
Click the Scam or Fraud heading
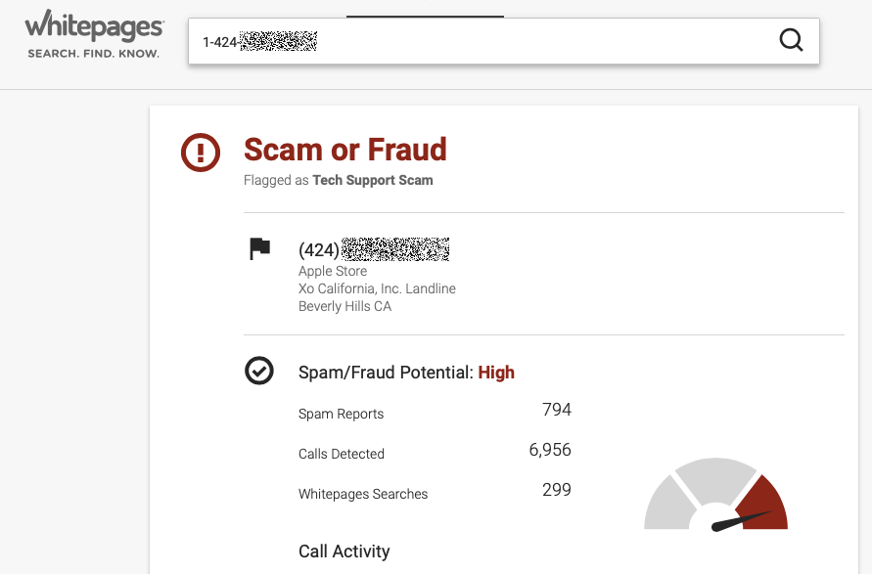pos(344,150)
